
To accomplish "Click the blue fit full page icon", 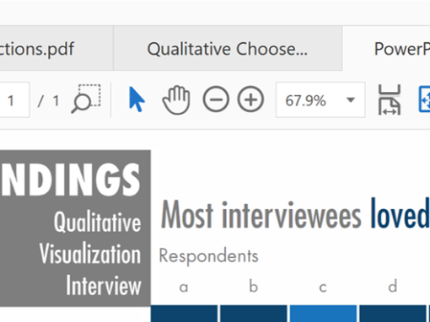I will [424, 99].
